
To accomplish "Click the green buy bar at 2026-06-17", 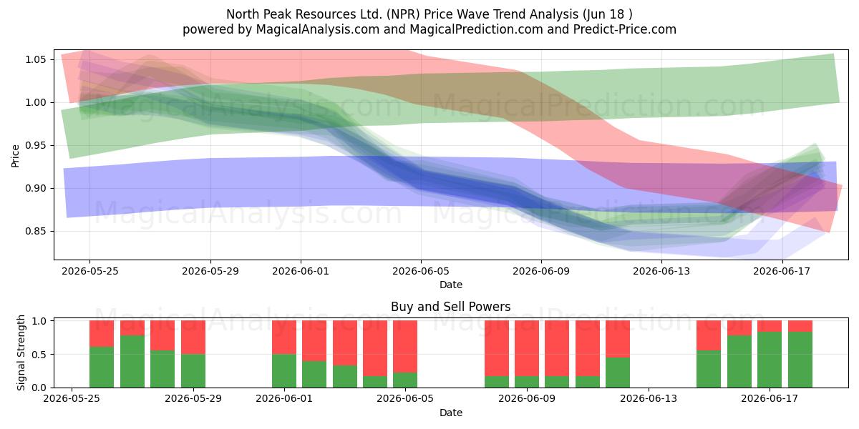I will 770,360.
